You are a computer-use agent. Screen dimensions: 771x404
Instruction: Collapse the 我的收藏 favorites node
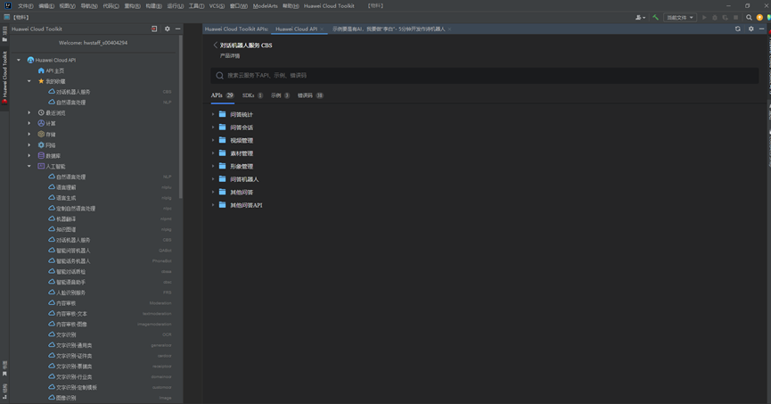tap(29, 81)
